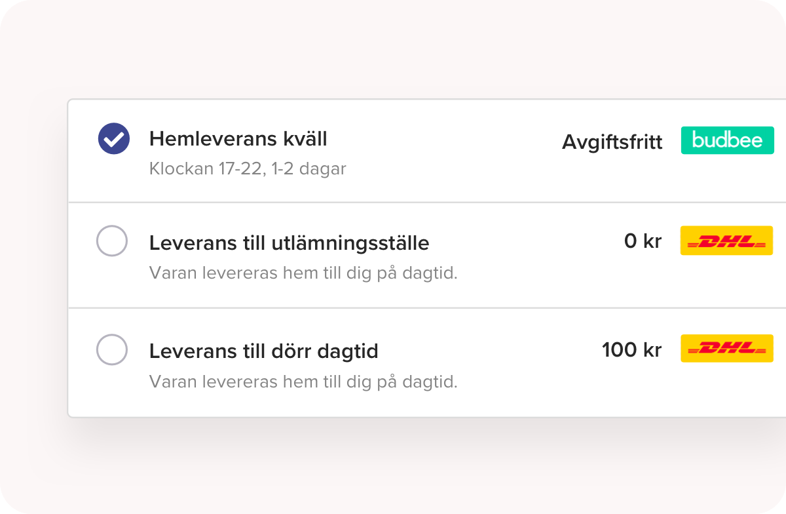Viewport: 786px width, 514px height.
Task: Click the Leverans till utlämningsställe heading
Action: (290, 243)
